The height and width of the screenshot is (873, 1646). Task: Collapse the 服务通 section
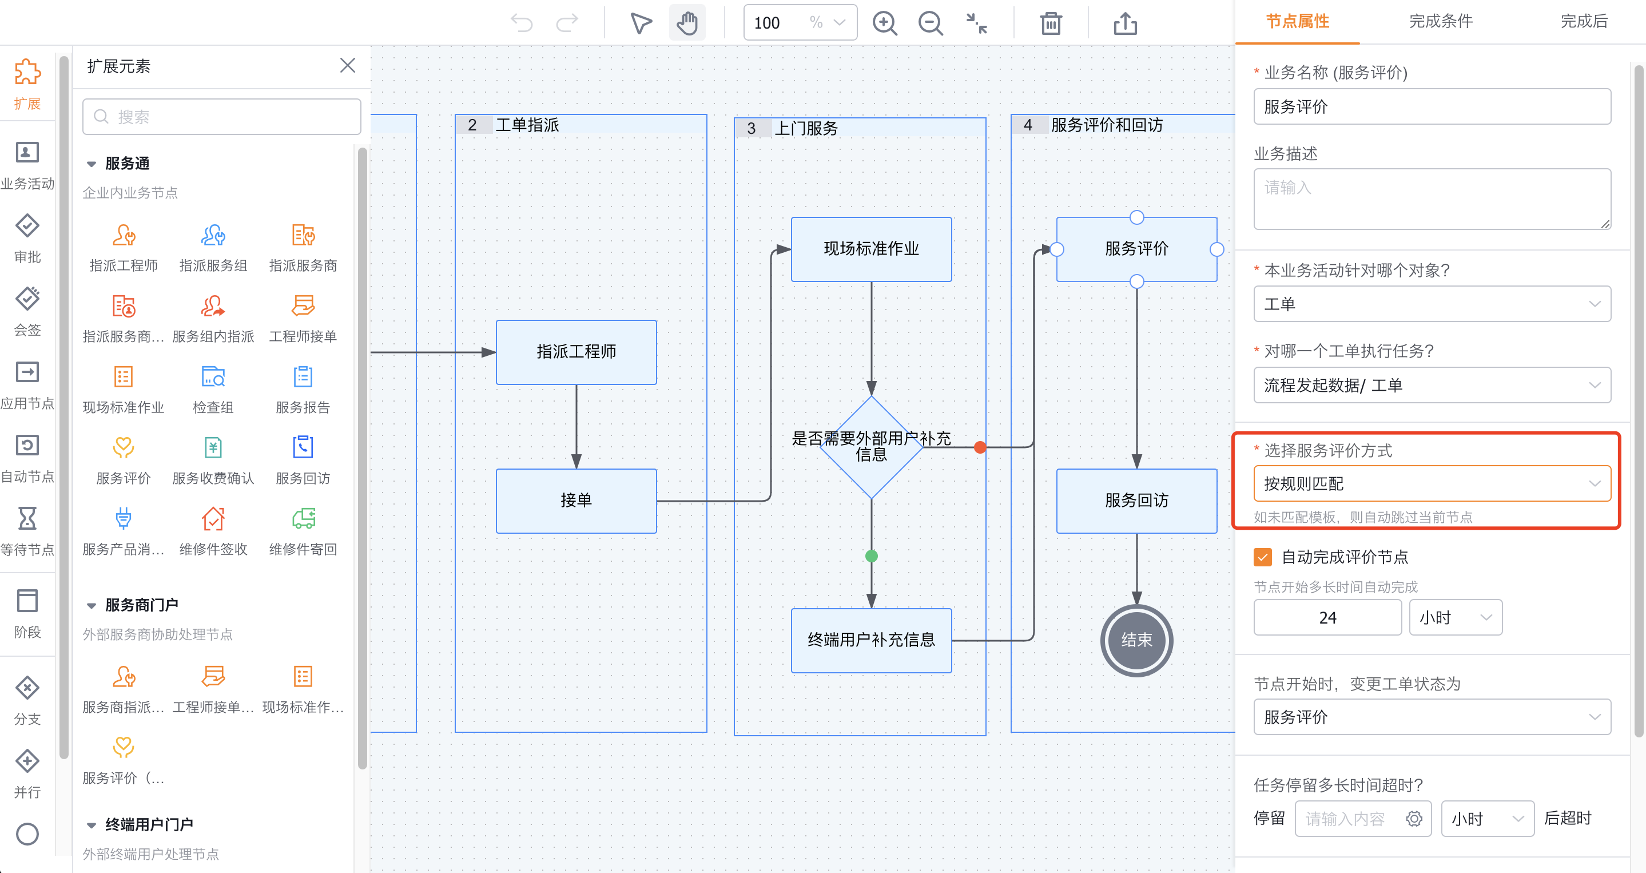(x=92, y=164)
